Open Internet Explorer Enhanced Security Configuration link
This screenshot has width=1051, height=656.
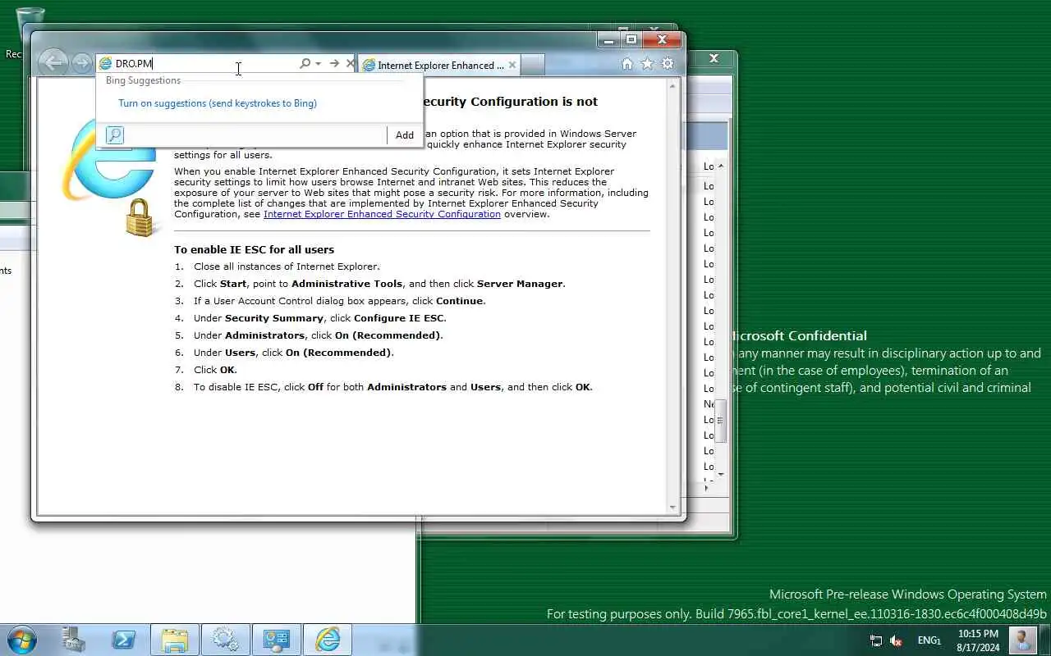click(x=382, y=214)
